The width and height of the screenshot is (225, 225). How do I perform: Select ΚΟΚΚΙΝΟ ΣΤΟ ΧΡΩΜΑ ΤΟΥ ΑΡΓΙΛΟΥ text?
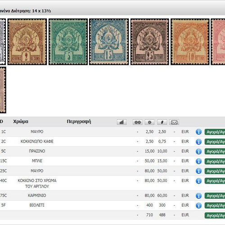[37, 183]
